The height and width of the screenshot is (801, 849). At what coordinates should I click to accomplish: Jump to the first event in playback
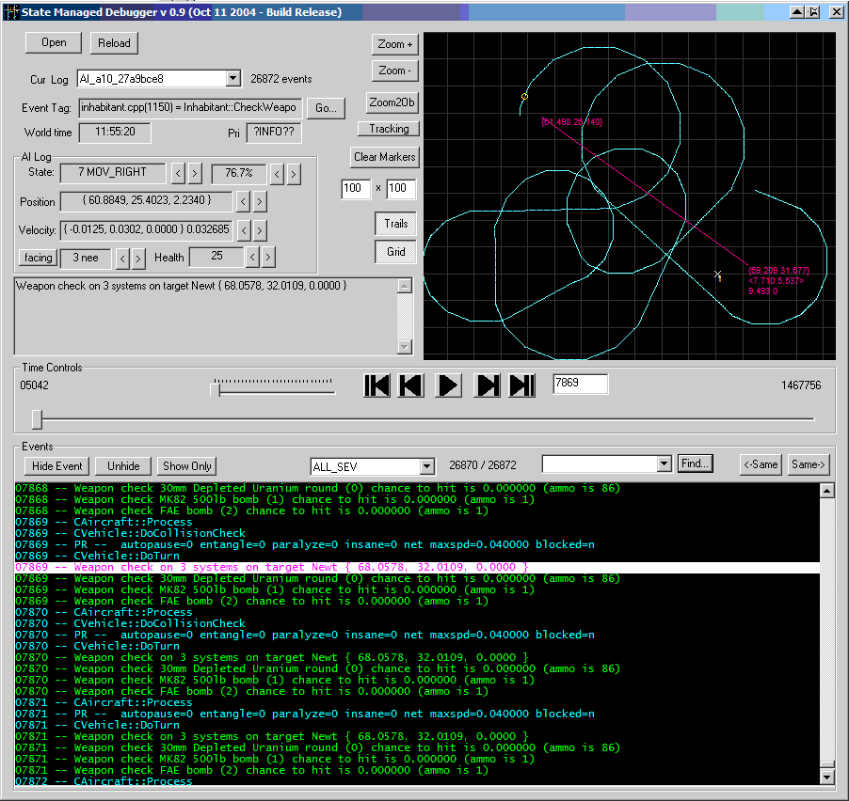coord(376,385)
